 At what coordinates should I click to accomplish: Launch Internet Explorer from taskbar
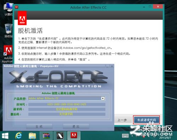(x=18, y=136)
